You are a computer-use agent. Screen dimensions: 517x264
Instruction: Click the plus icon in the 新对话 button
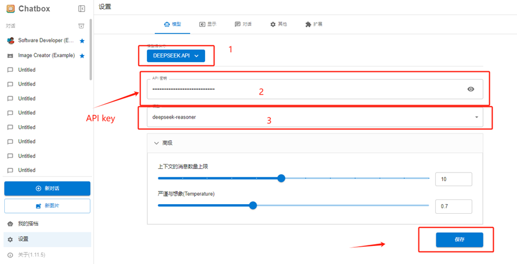click(x=38, y=189)
